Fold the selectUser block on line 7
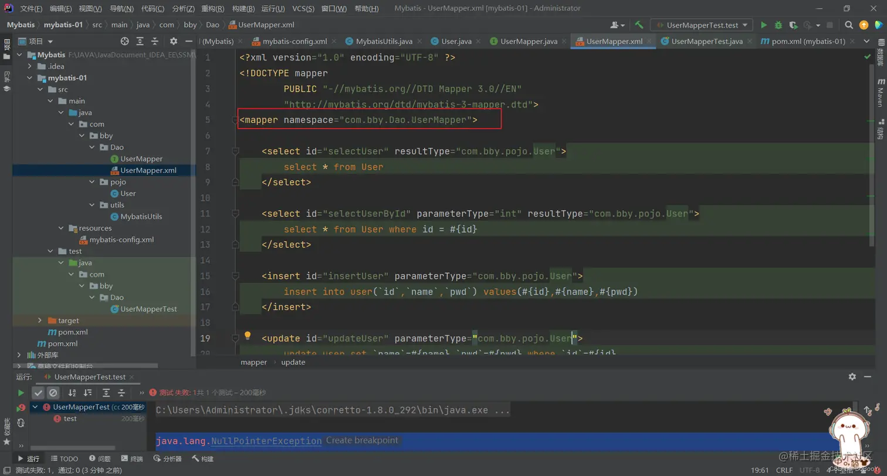 [x=235, y=151]
